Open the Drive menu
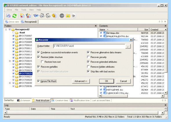The height and width of the screenshot is (122, 171). click(x=9, y=10)
